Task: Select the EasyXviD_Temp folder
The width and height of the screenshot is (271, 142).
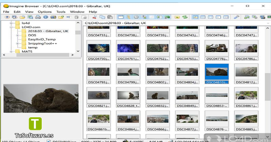Action: pos(42,39)
